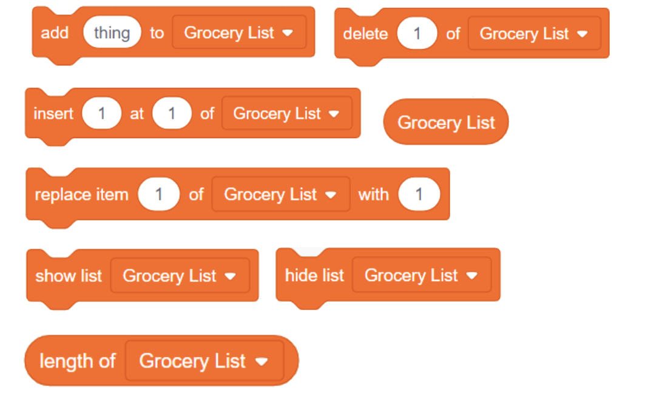
Task: Open Grocery List dropdown in show list block
Action: (180, 276)
